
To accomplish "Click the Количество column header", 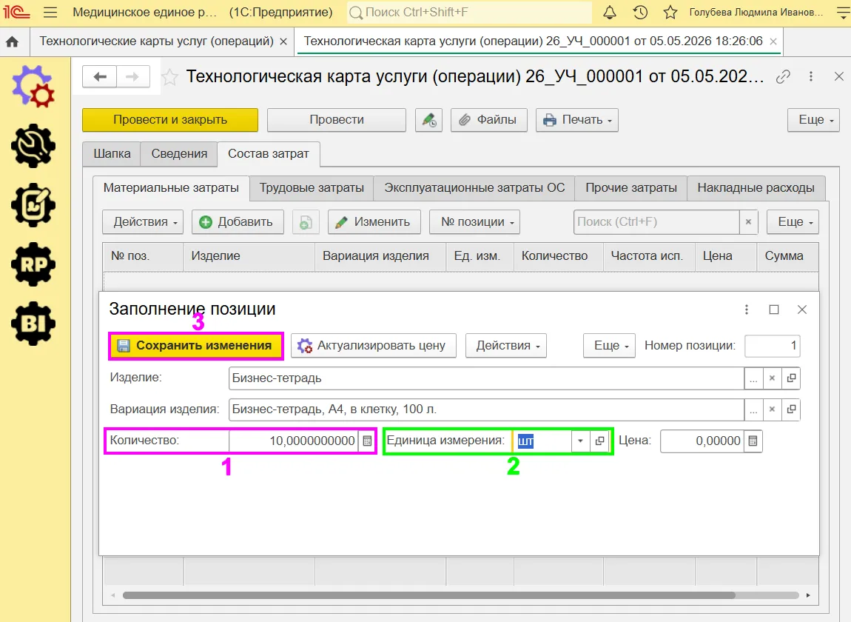I will [559, 256].
